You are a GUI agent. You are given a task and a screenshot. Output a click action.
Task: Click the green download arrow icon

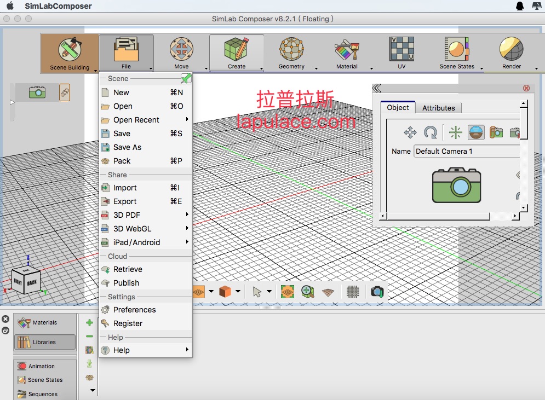pyautogui.click(x=90, y=363)
